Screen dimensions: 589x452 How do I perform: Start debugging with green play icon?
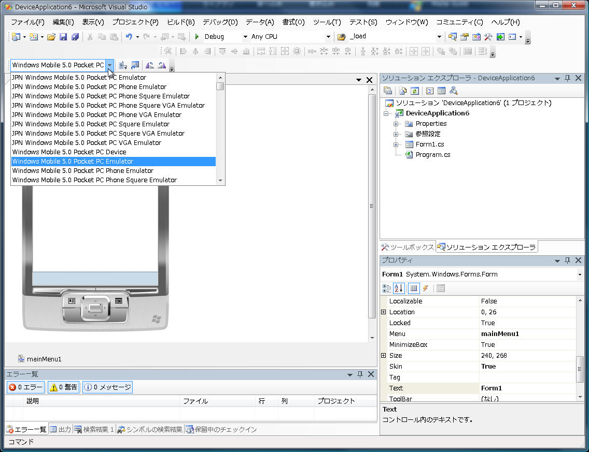click(x=197, y=37)
